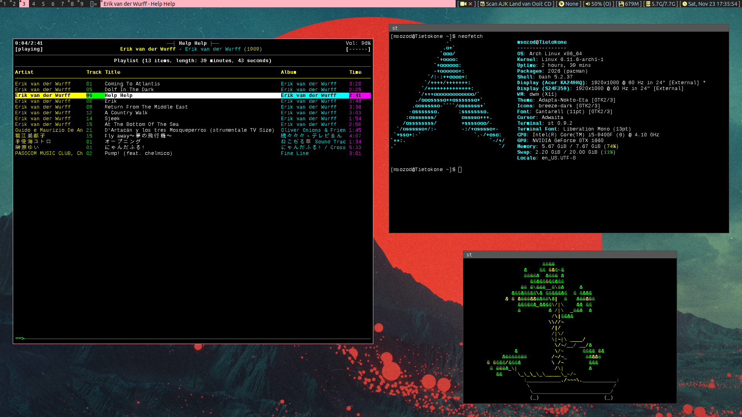This screenshot has width=742, height=417.
Task: Click the calendar task icon in status bar
Action: pyautogui.click(x=482, y=4)
